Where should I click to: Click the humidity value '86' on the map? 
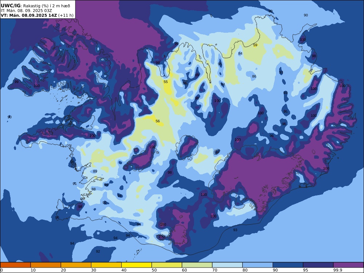(254, 76)
